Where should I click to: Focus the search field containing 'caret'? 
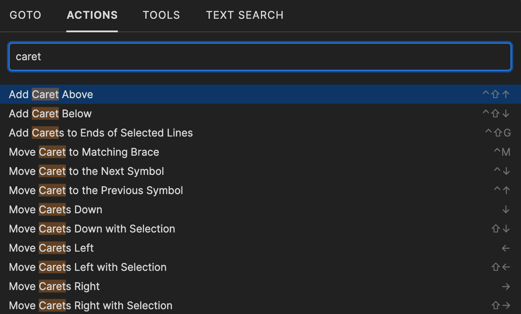(260, 56)
